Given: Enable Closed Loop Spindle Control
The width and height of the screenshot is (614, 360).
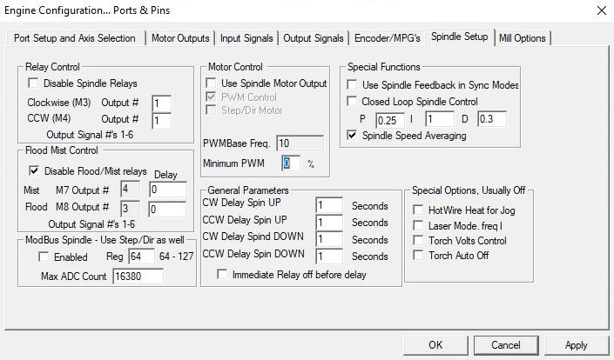Looking at the screenshot, I should 352,102.
